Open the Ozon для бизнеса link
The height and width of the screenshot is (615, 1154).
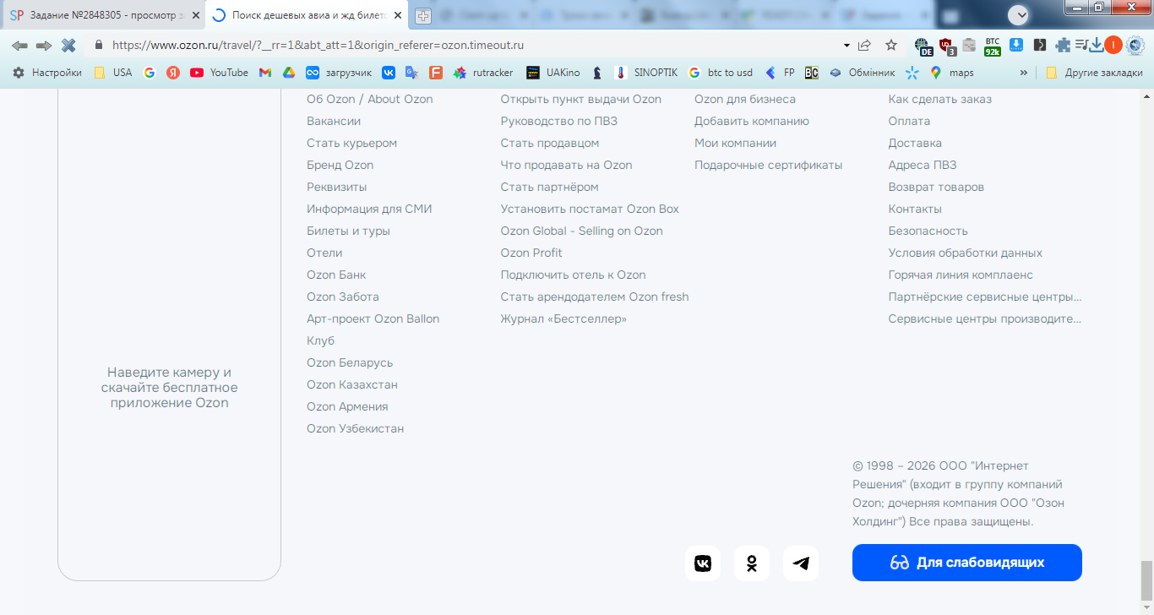(745, 99)
